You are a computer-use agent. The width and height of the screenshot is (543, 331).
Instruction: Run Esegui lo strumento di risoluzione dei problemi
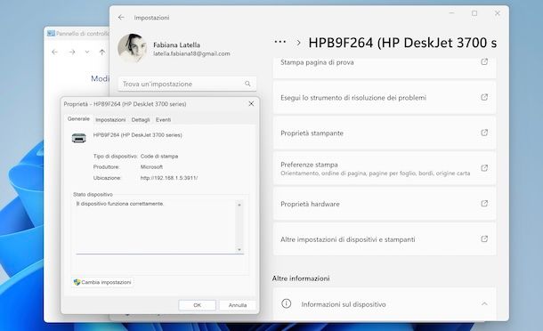tap(385, 98)
